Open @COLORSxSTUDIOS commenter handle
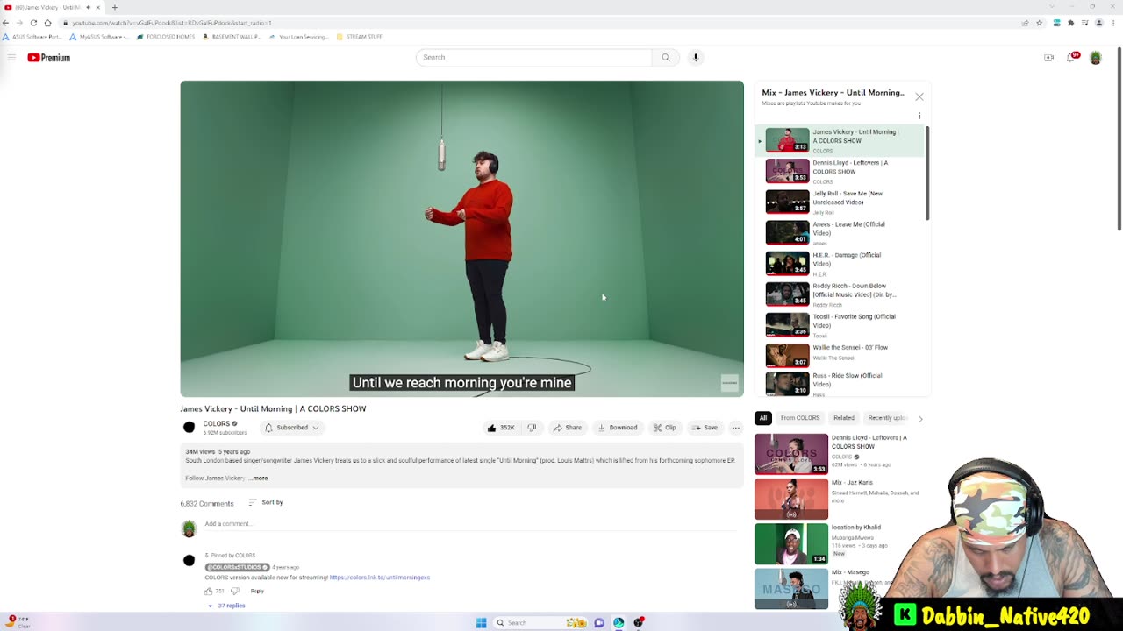Image resolution: width=1123 pixels, height=631 pixels. [237, 567]
